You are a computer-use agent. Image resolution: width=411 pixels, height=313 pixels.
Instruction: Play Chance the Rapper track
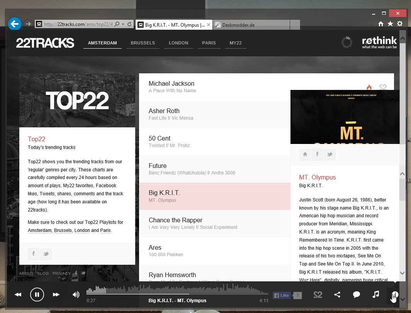[214, 223]
